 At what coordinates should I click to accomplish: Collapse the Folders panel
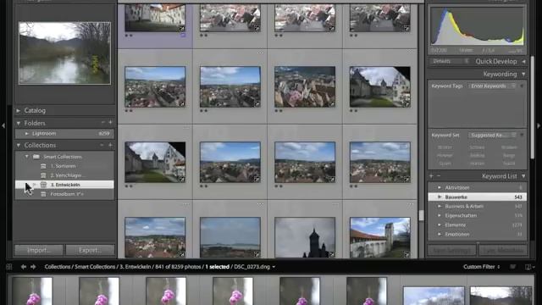19,123
